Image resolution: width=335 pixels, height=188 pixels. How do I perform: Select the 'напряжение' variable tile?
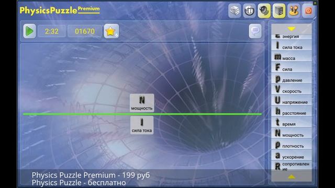pos(292,100)
